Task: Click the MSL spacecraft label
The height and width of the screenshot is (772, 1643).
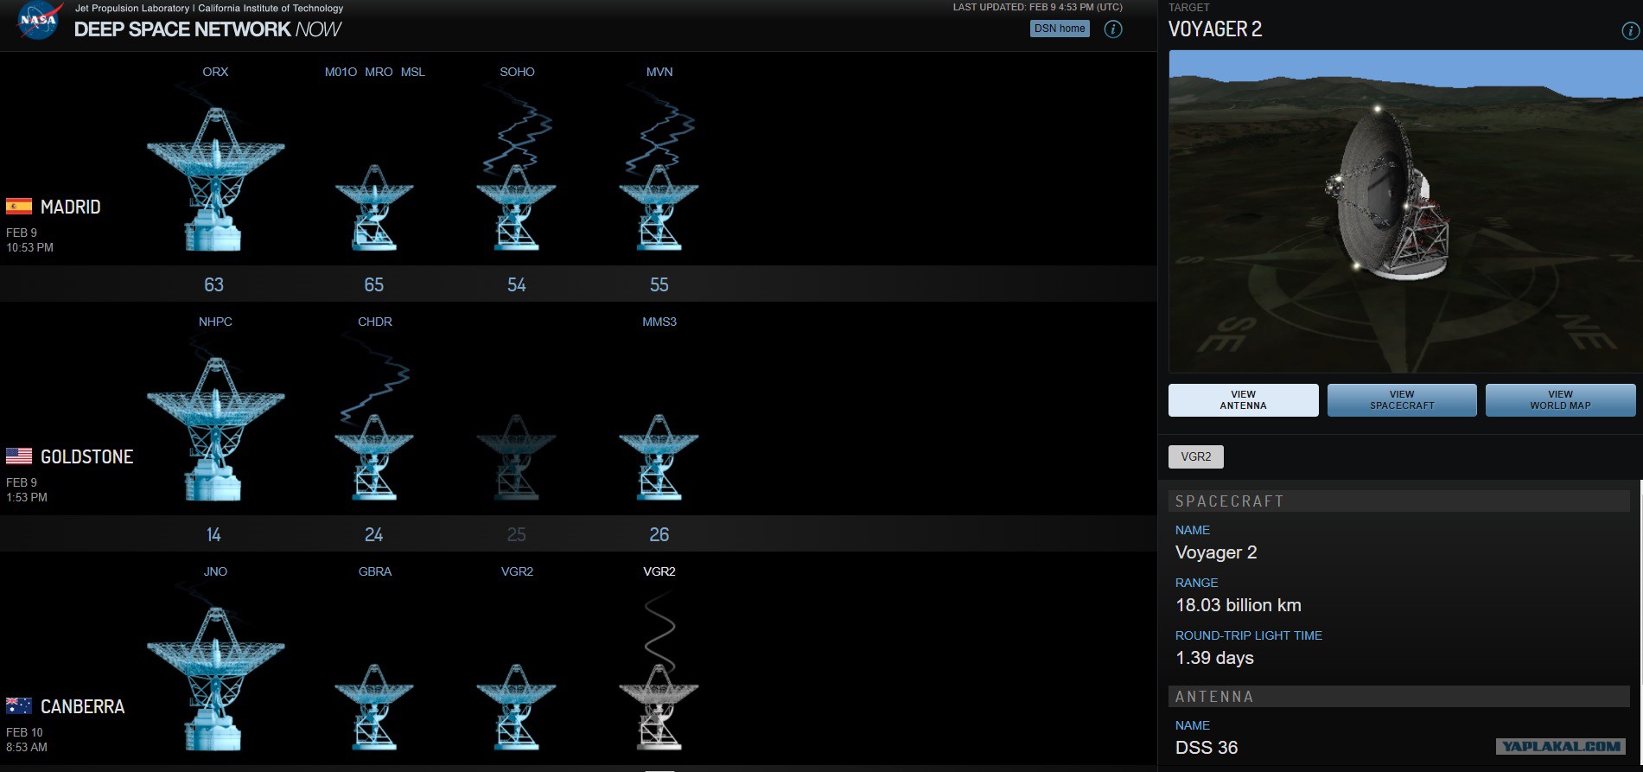Action: (x=413, y=72)
